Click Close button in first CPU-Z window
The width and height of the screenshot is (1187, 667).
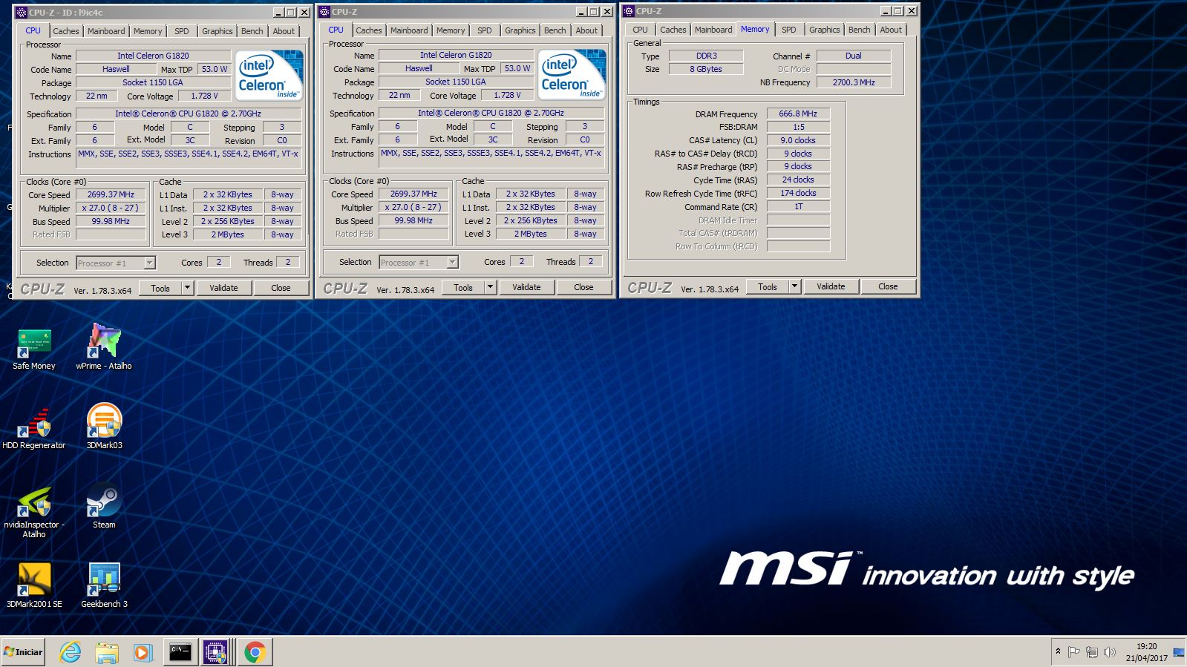click(281, 288)
